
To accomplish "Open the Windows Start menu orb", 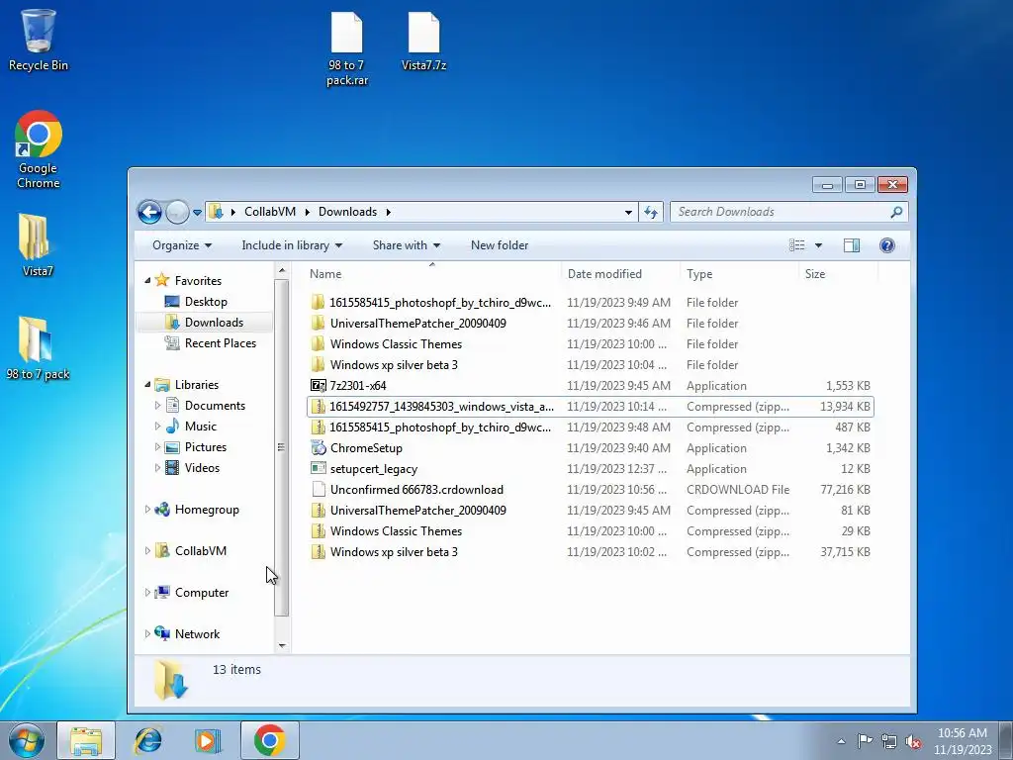I will pyautogui.click(x=27, y=740).
